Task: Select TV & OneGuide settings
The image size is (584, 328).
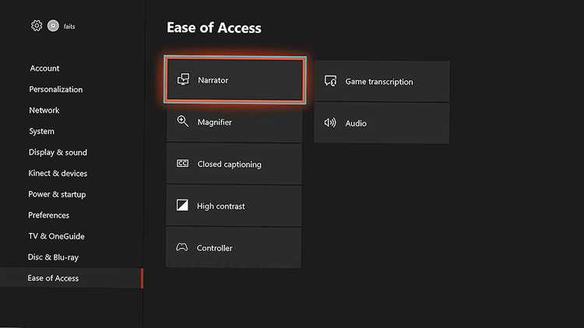Action: point(56,236)
